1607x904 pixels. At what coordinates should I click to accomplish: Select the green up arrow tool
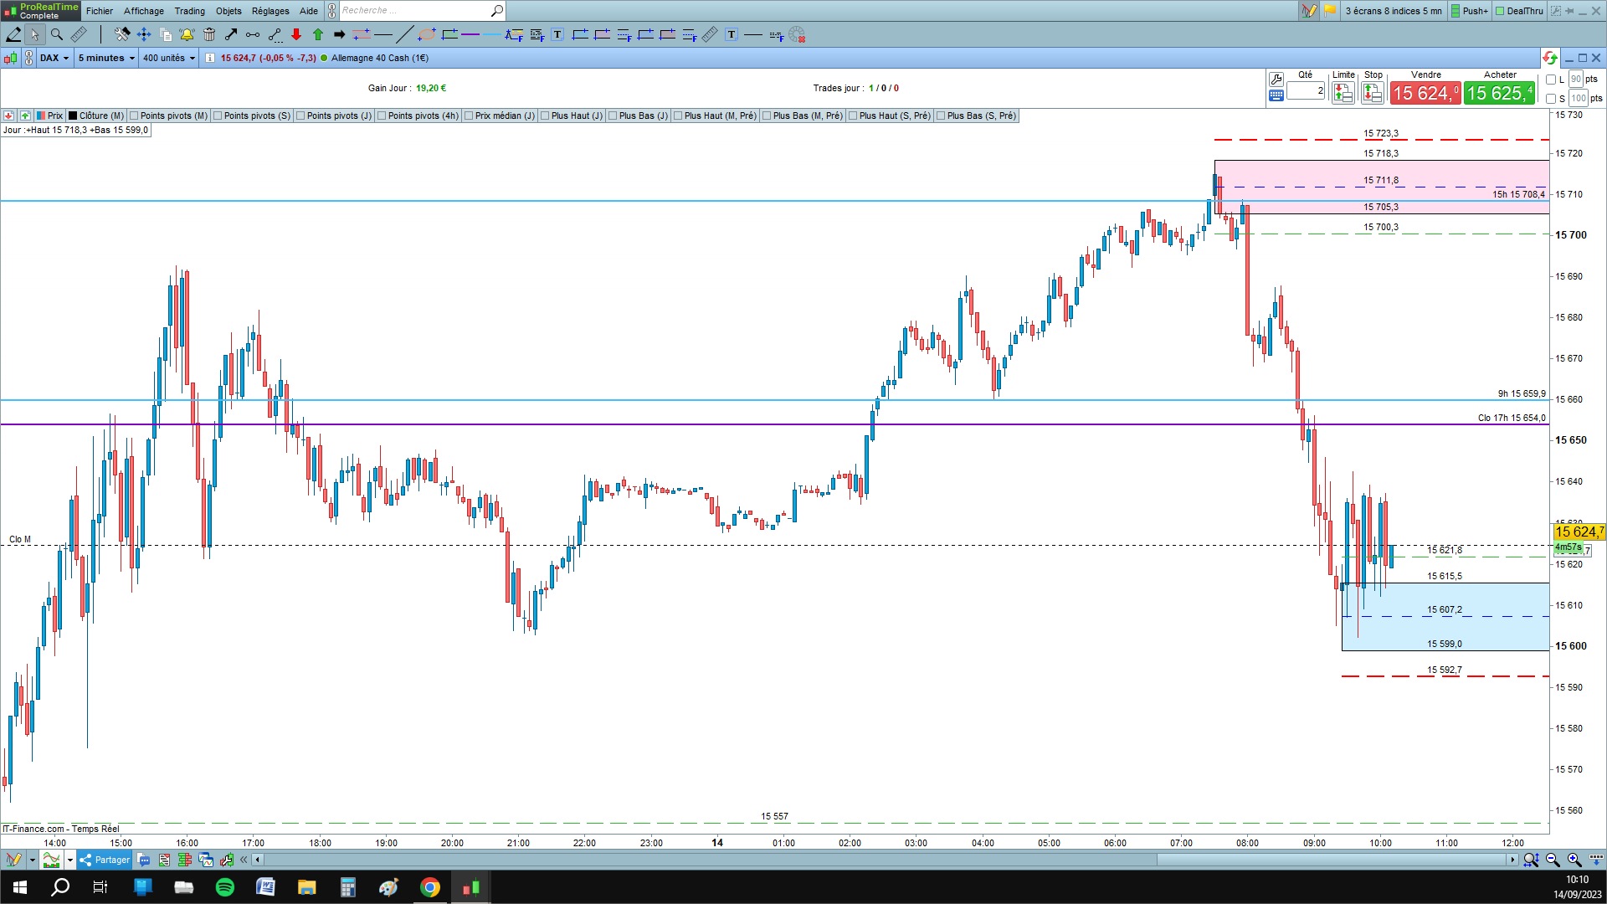(x=318, y=34)
